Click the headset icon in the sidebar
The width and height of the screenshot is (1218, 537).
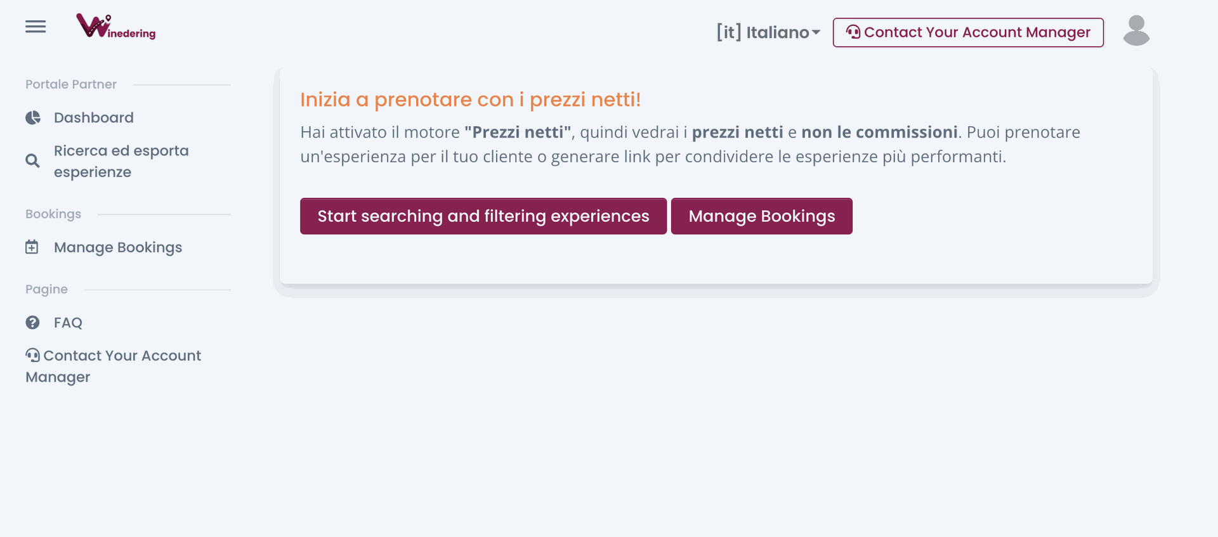tap(33, 356)
